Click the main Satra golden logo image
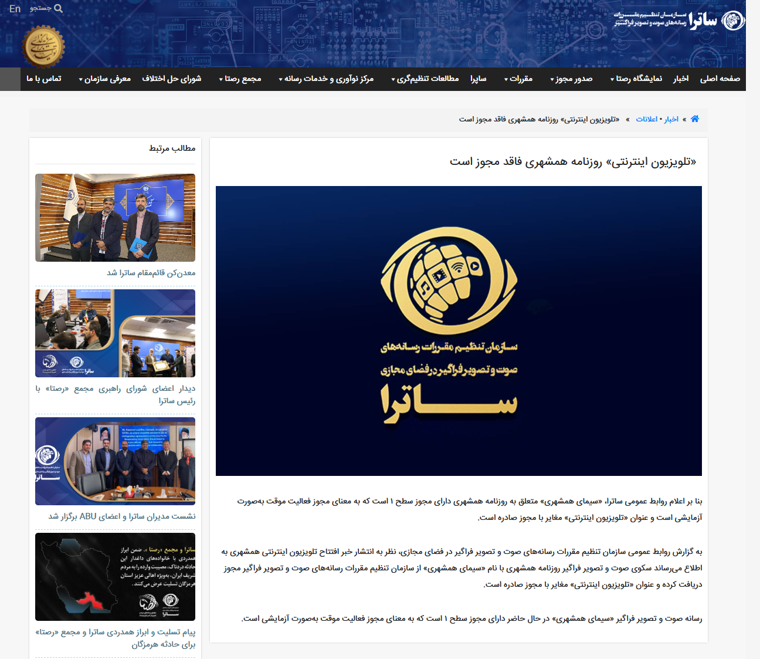Screen dimensions: 760x659 pyautogui.click(x=459, y=331)
